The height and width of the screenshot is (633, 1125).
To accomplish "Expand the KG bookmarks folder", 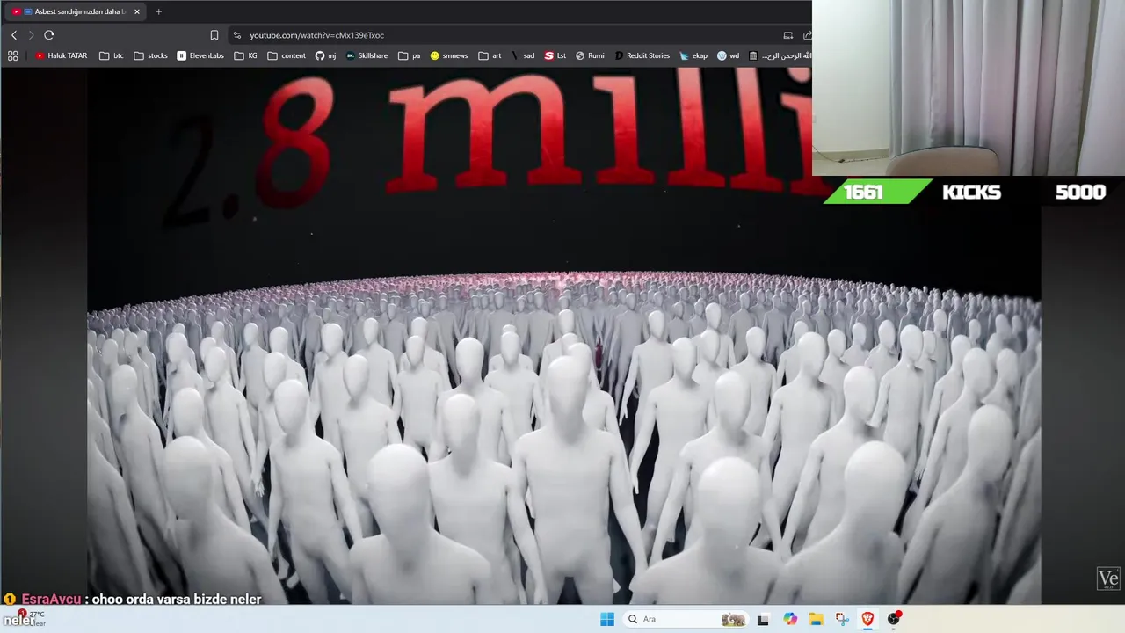I will [246, 55].
